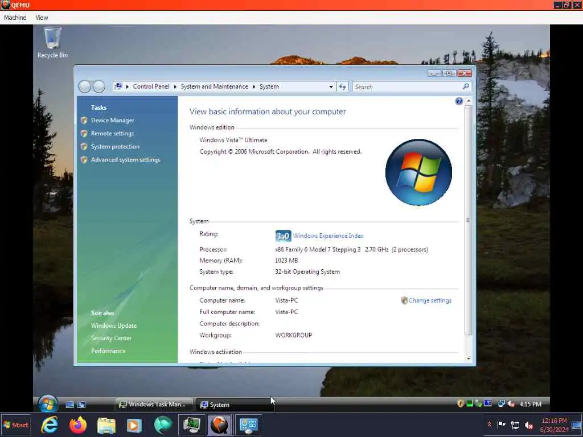Viewport: 583px width, 437px height.
Task: Click the Vista Start orb
Action: [x=48, y=403]
